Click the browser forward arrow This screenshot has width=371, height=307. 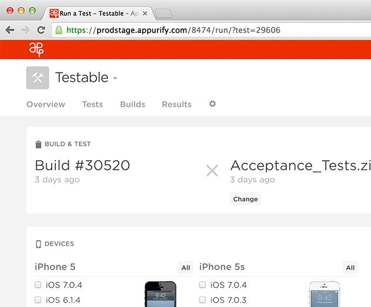(x=25, y=30)
